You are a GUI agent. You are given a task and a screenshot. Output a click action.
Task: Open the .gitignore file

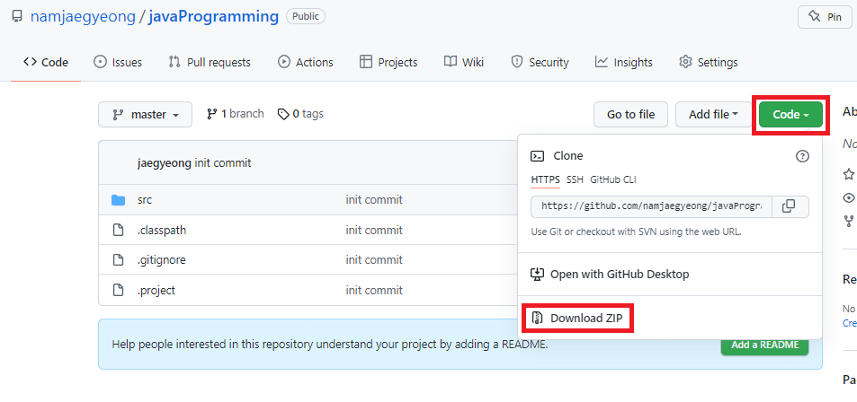[162, 260]
